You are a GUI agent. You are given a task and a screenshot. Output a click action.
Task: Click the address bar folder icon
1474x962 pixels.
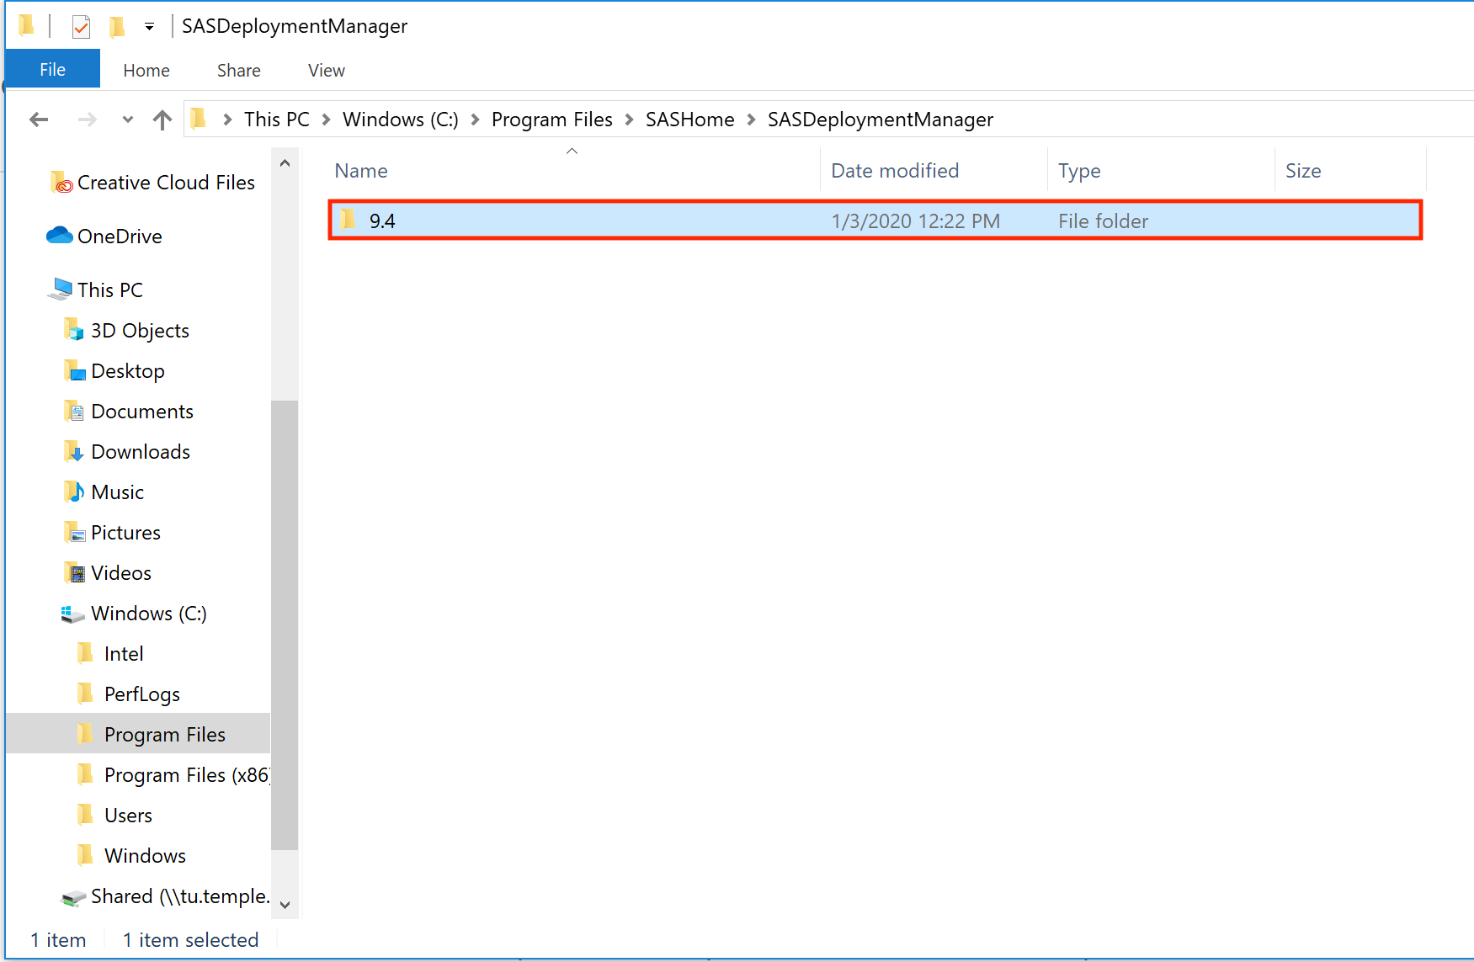199,119
